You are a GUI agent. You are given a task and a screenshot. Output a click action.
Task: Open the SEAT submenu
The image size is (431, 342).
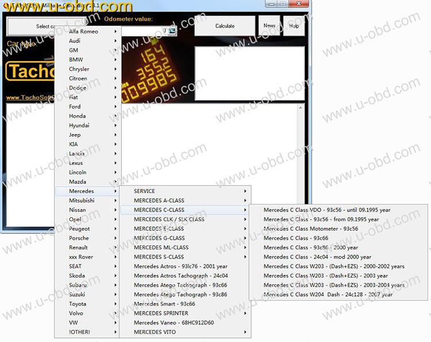88,266
